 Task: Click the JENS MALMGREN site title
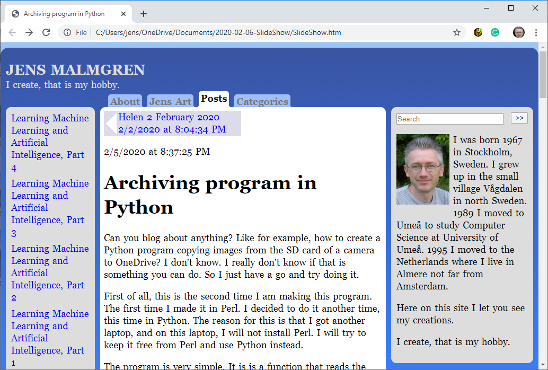(x=75, y=69)
